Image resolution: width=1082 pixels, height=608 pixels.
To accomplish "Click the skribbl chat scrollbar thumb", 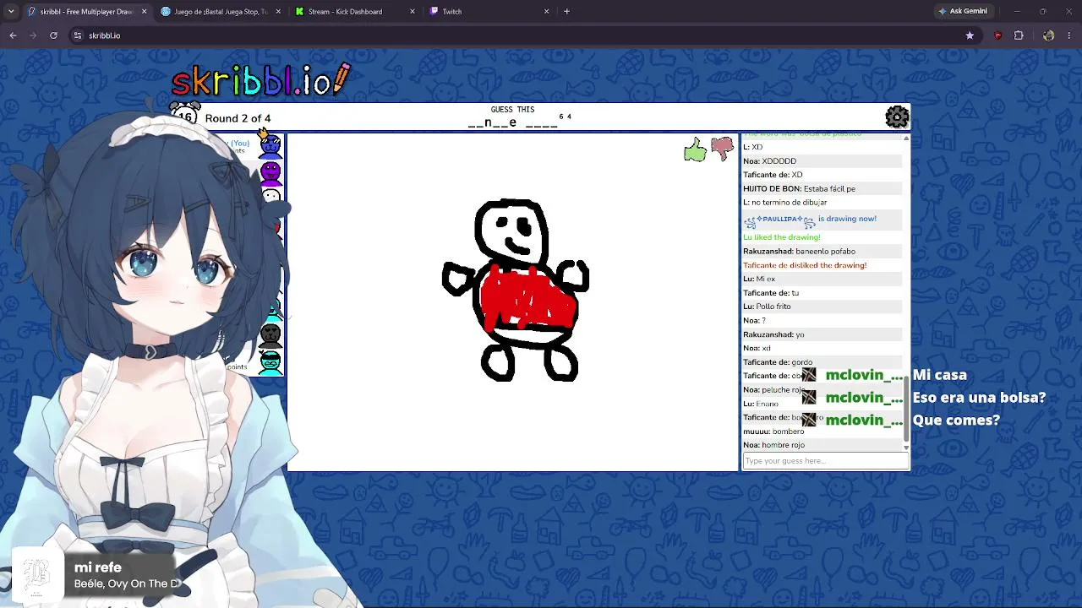I will pos(906,408).
